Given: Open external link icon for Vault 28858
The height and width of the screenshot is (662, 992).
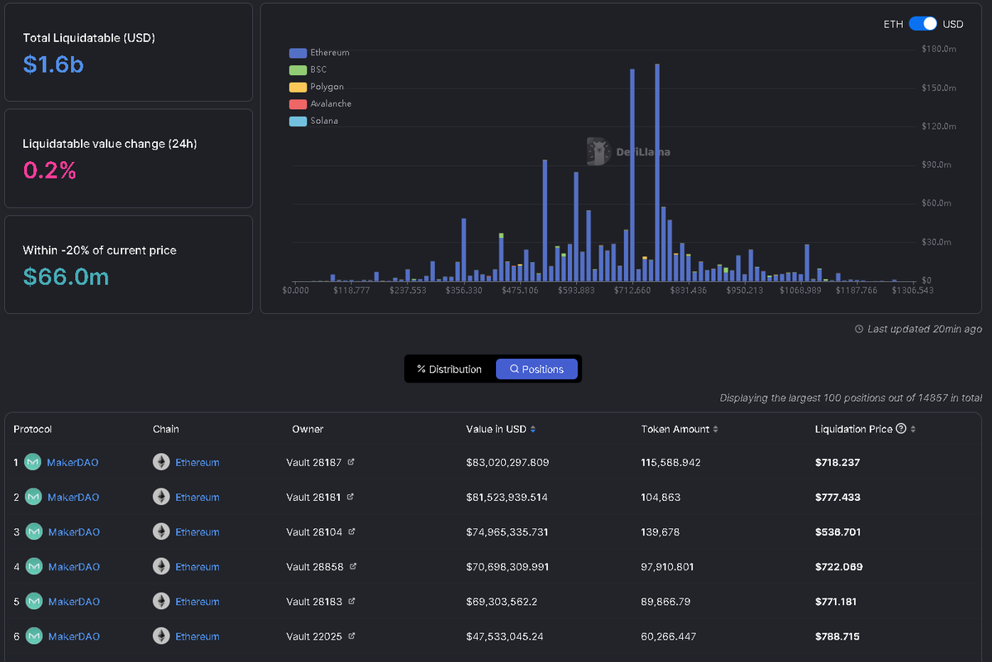Looking at the screenshot, I should click(x=353, y=566).
